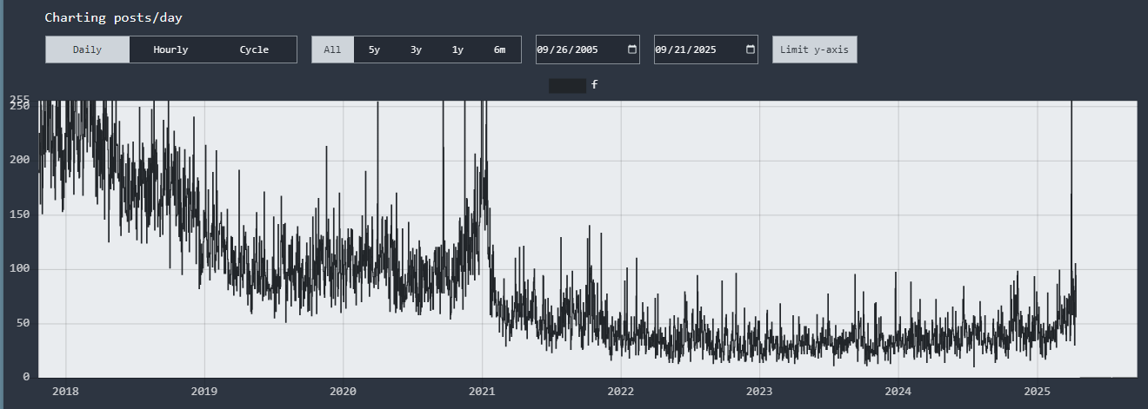This screenshot has height=409, width=1148.
Task: Select the All time range
Action: [x=332, y=49]
